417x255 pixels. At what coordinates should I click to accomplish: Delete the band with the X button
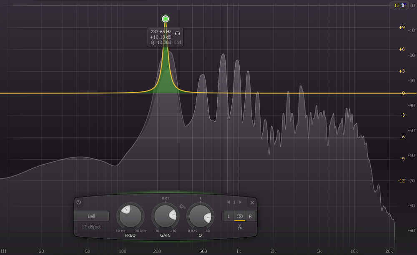point(252,203)
